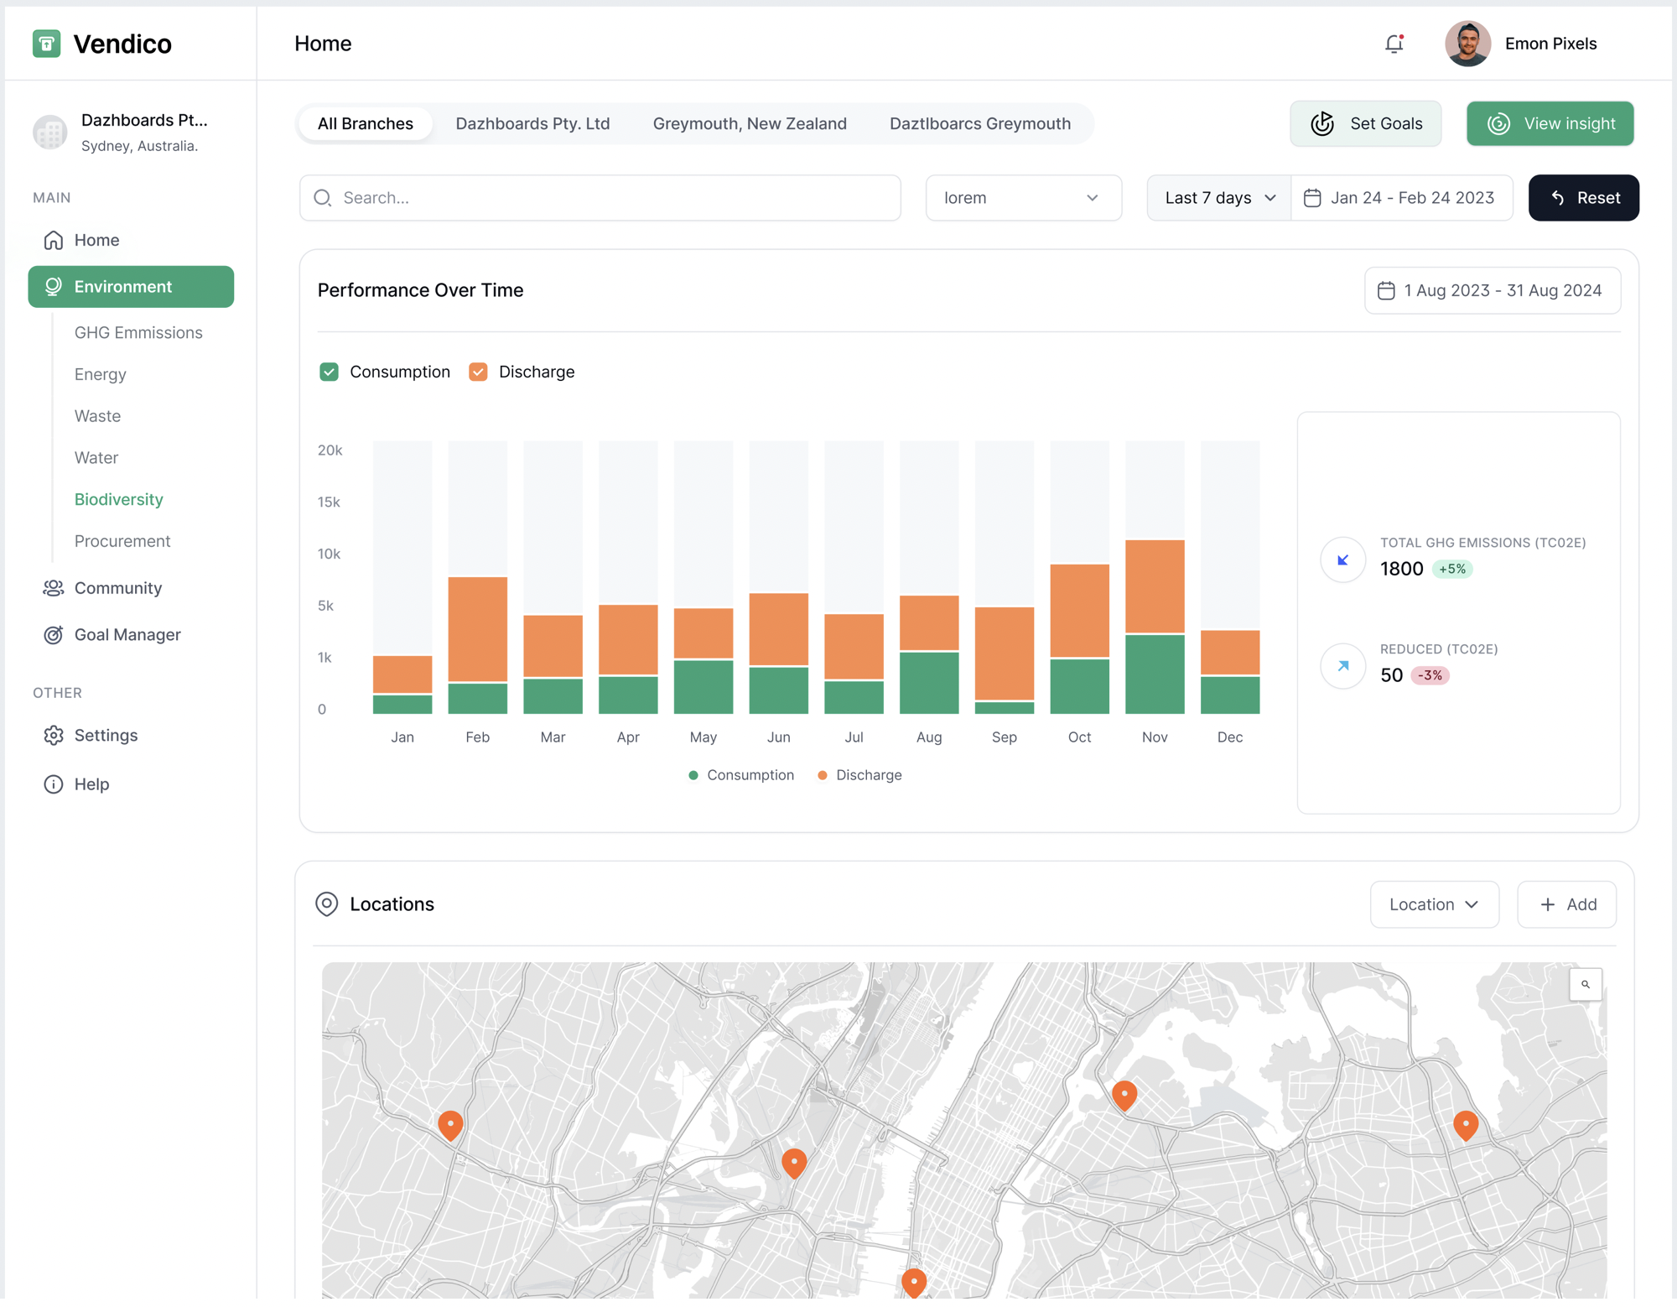Select Biodiversity in sidebar menu
This screenshot has height=1307, width=1677.
[119, 499]
